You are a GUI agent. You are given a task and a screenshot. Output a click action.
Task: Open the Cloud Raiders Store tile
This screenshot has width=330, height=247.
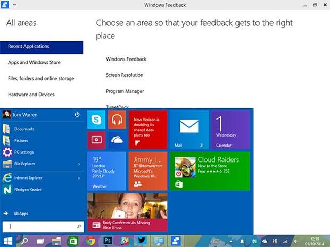[210, 171]
